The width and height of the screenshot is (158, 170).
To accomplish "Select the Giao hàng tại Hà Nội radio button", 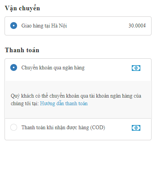I will 14,26.
